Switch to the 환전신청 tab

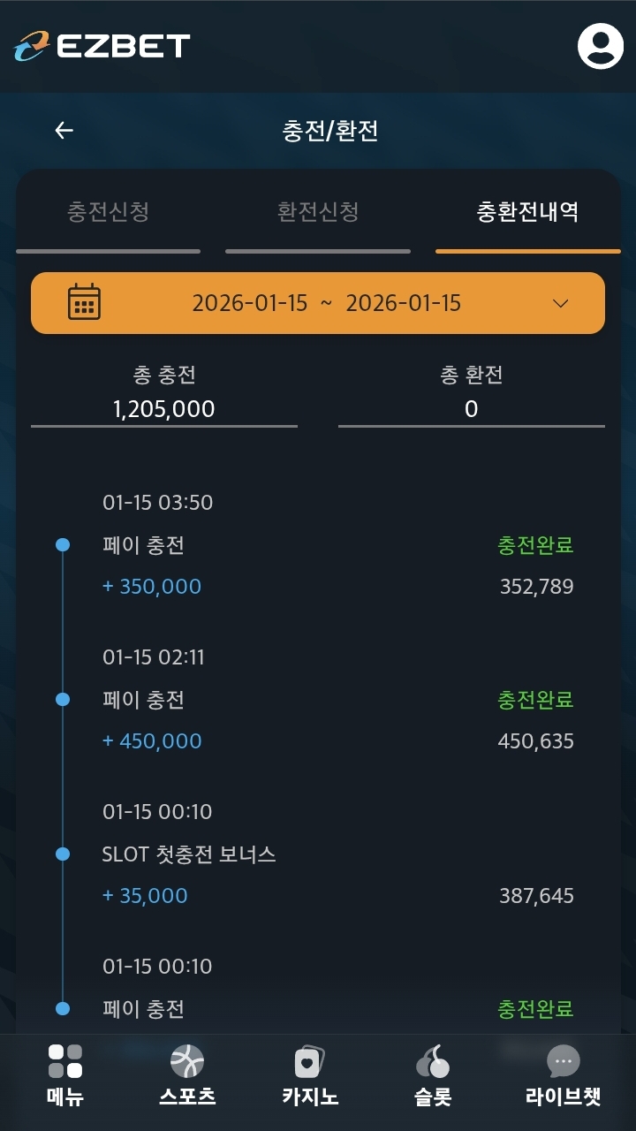(x=318, y=212)
